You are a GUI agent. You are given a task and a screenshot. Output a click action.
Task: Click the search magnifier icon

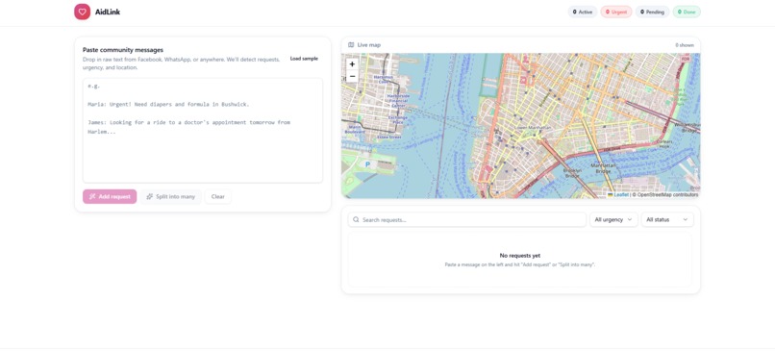356,219
